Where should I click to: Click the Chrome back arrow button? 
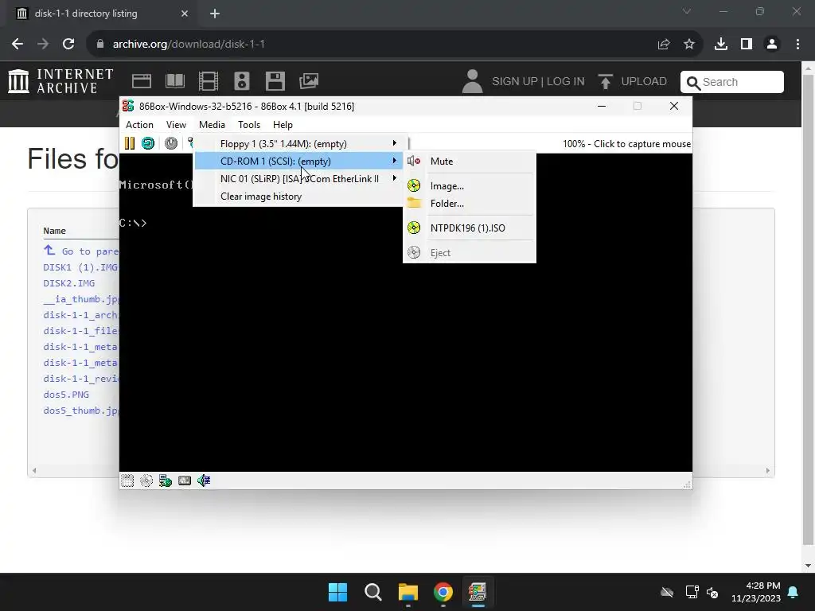click(18, 45)
